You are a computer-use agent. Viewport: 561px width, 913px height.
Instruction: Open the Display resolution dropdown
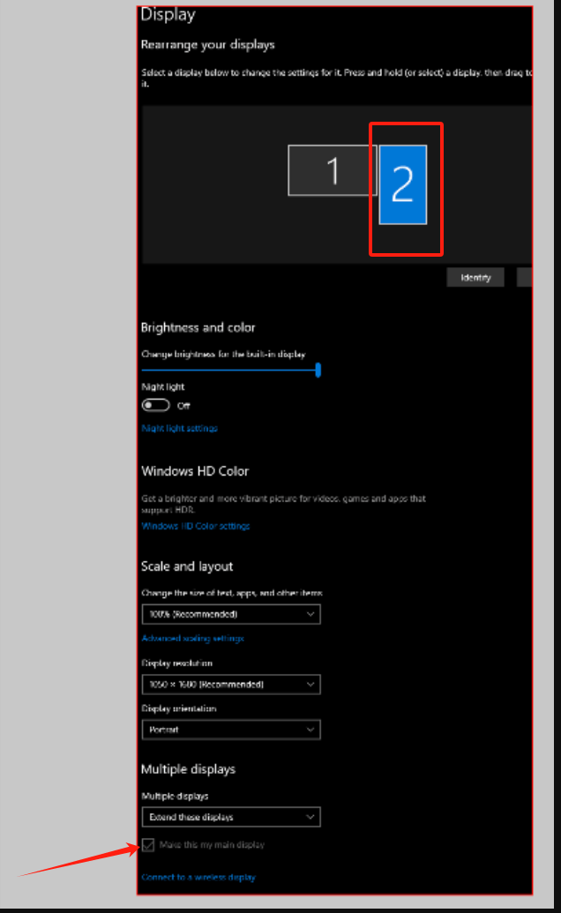pos(231,685)
